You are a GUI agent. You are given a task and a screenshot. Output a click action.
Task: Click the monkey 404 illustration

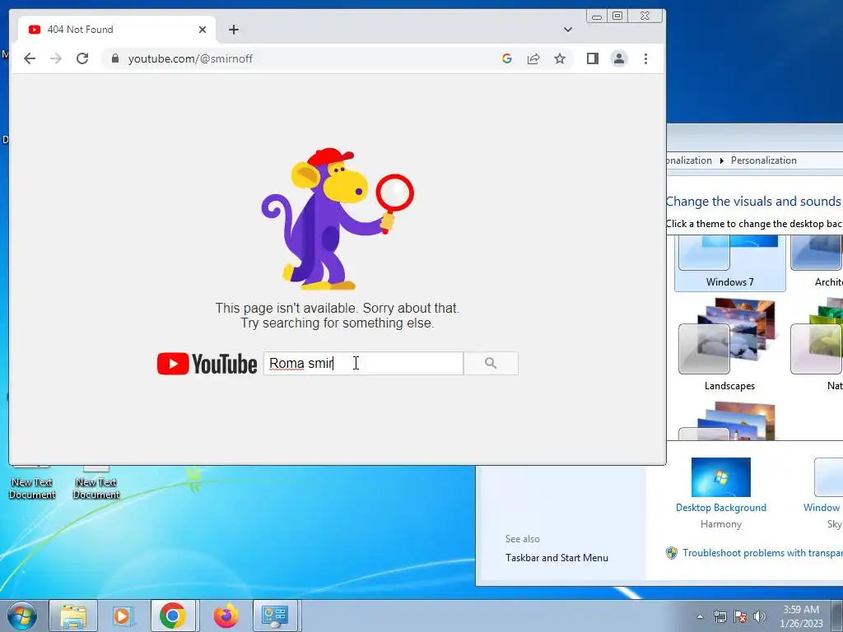[x=337, y=219]
